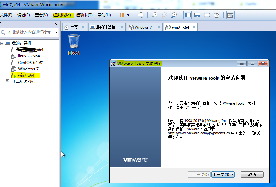The image size is (276, 187).
Task: Click the library search input field
Action: tap(30, 32)
